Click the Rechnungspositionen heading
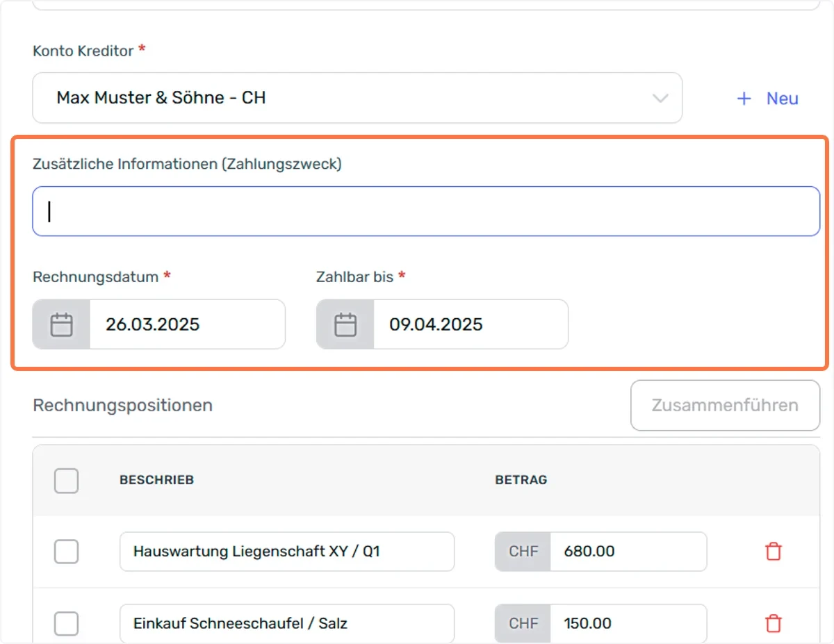Screen dimensions: 834x644 122,405
